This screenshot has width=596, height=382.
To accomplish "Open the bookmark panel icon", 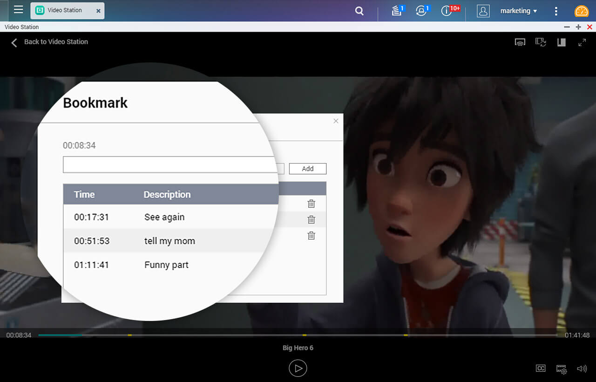I will point(562,42).
